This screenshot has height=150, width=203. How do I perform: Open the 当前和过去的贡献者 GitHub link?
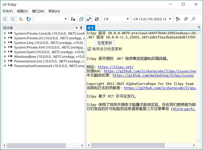coord(160,88)
